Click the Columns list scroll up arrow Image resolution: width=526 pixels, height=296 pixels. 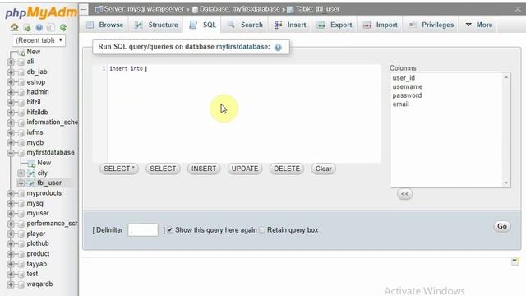506,77
